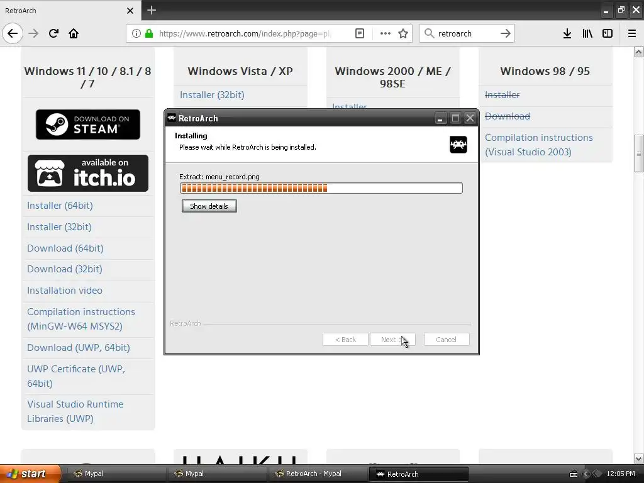Click the search magnifier icon

[x=429, y=33]
